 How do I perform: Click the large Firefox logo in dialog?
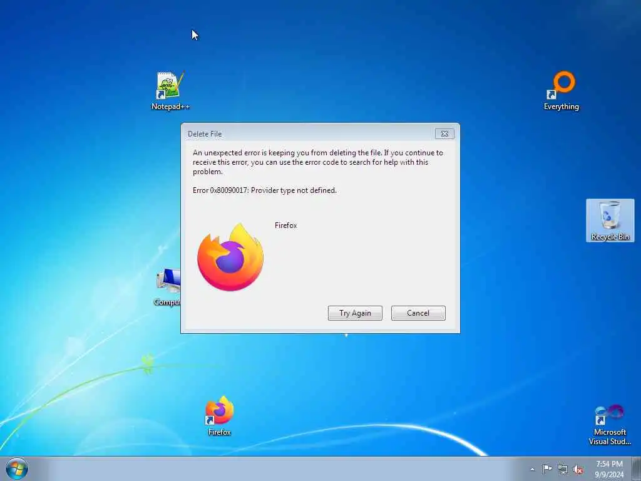click(x=230, y=257)
